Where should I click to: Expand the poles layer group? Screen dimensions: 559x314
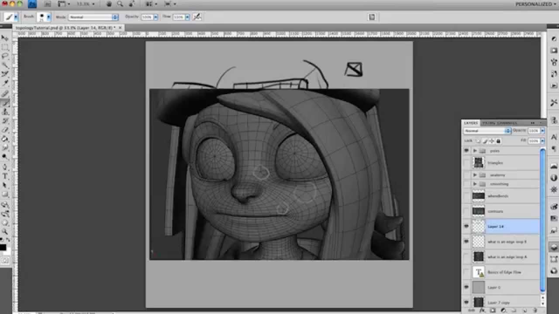475,150
